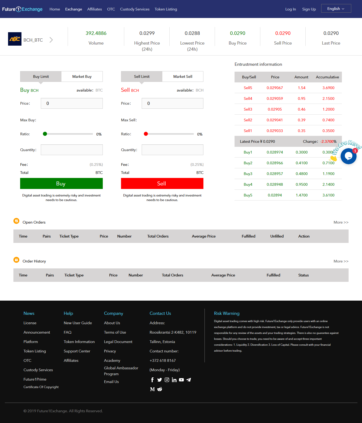The image size is (362, 423).
Task: Open the About Us footer link
Action: click(112, 323)
